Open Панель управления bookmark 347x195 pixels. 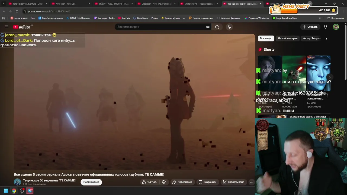[201, 18]
